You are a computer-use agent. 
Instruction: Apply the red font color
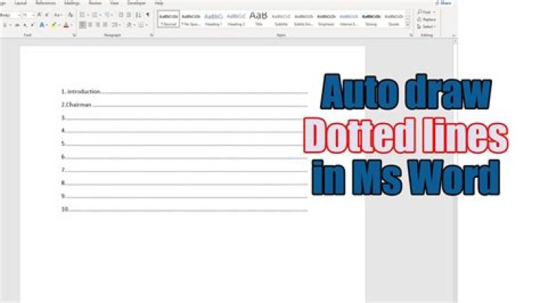pyautogui.click(x=66, y=25)
